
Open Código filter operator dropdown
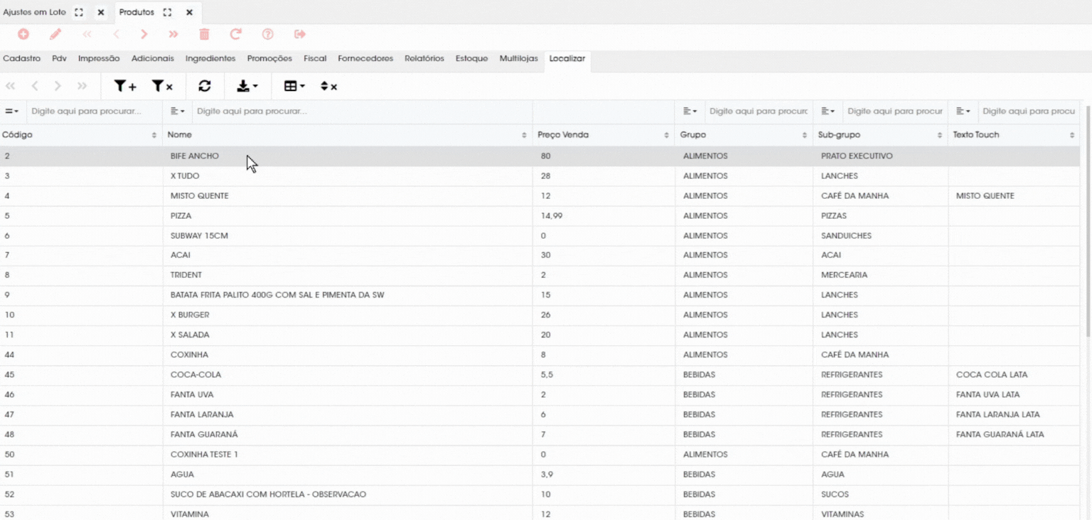[11, 112]
